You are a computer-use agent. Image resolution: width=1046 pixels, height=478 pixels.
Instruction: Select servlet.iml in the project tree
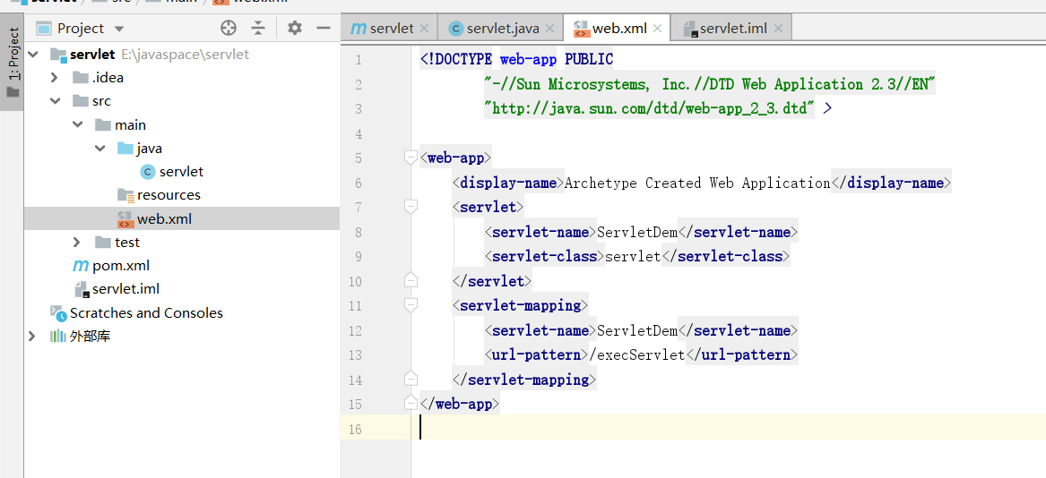[126, 288]
